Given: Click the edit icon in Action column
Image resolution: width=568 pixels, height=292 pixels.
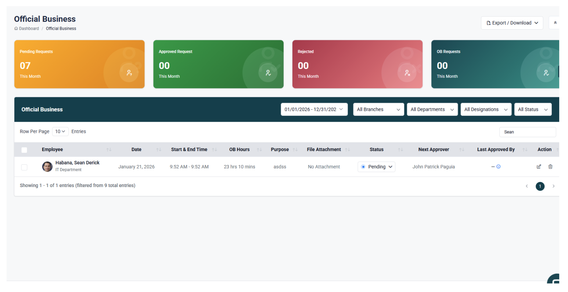Looking at the screenshot, I should (539, 167).
